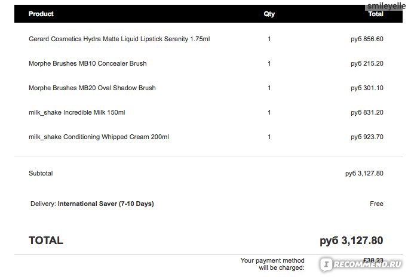Select the Qty column header
This screenshot has height=277, width=408.
coord(269,14)
